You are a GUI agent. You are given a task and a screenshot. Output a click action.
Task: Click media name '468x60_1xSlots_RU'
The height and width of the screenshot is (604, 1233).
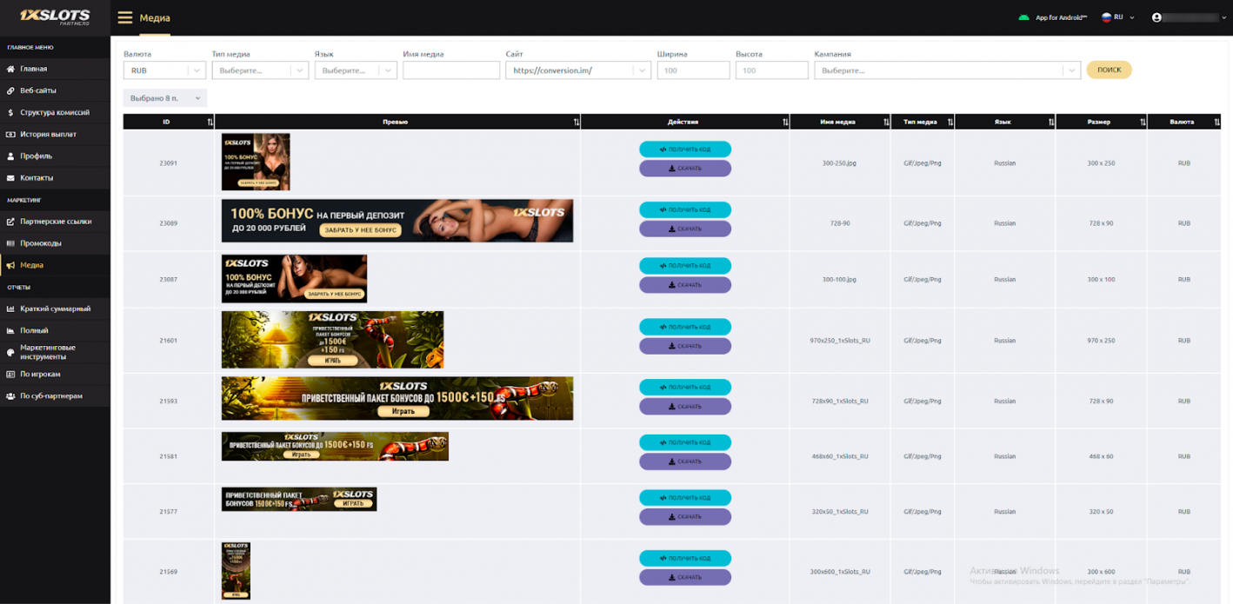tap(839, 456)
